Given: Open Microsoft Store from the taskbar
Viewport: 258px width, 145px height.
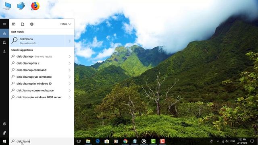Looking at the screenshot, I should (x=107, y=141).
